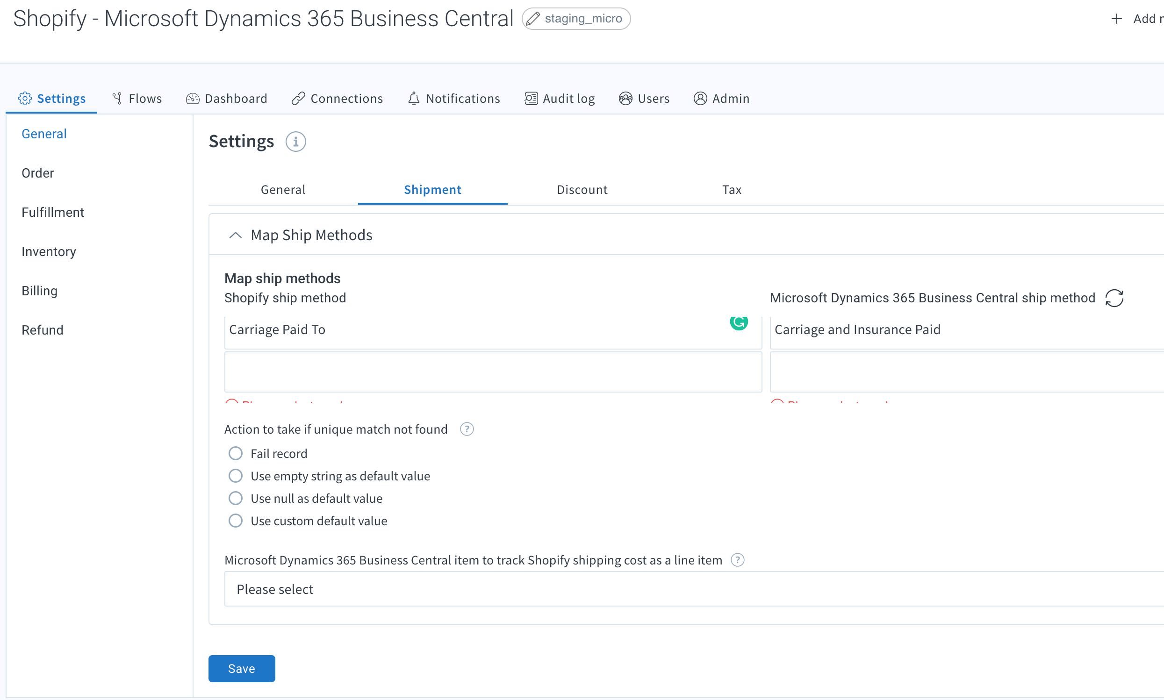Select Use custom default value

pos(236,520)
